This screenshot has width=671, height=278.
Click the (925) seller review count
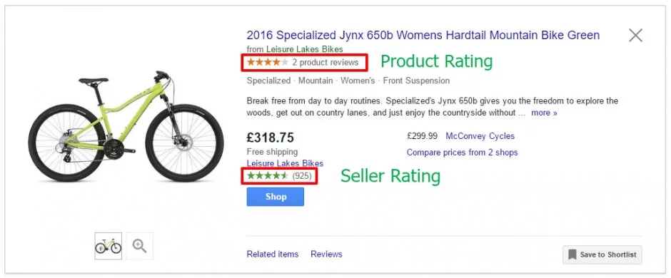tap(302, 175)
